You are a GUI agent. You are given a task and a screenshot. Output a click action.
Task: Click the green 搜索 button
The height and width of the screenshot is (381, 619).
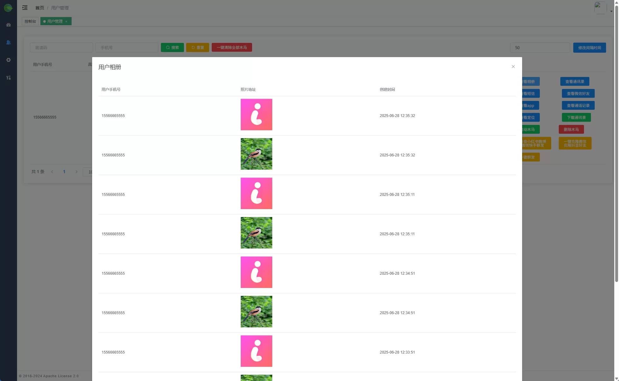[x=172, y=48]
